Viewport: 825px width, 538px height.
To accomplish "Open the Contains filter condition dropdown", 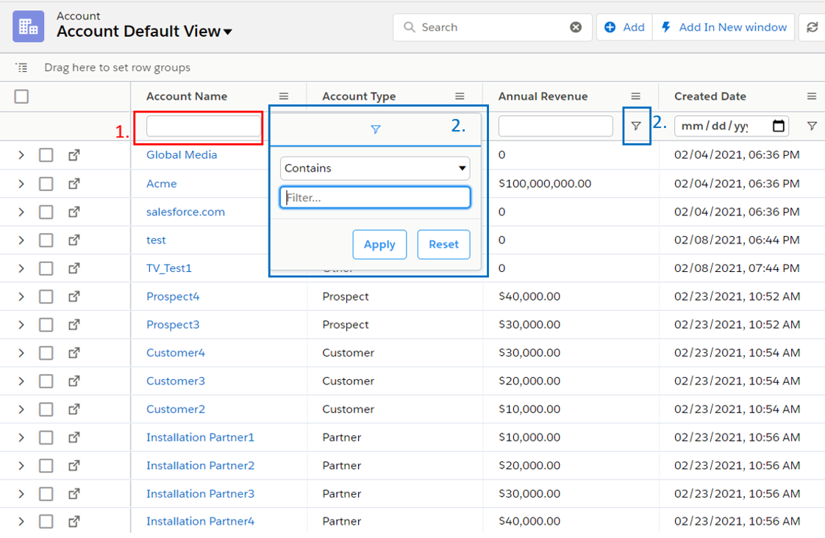I will [x=375, y=168].
